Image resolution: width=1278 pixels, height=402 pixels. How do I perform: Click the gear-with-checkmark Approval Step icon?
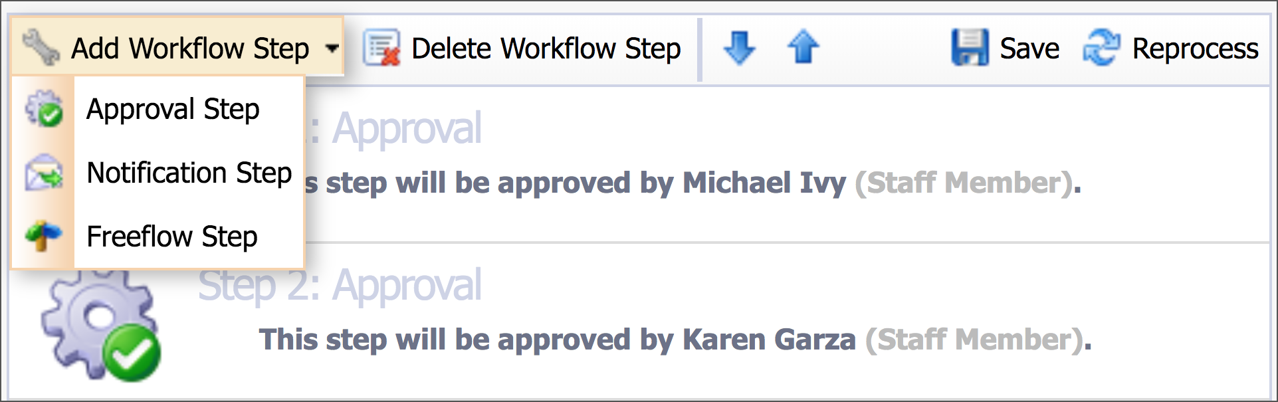pyautogui.click(x=44, y=109)
